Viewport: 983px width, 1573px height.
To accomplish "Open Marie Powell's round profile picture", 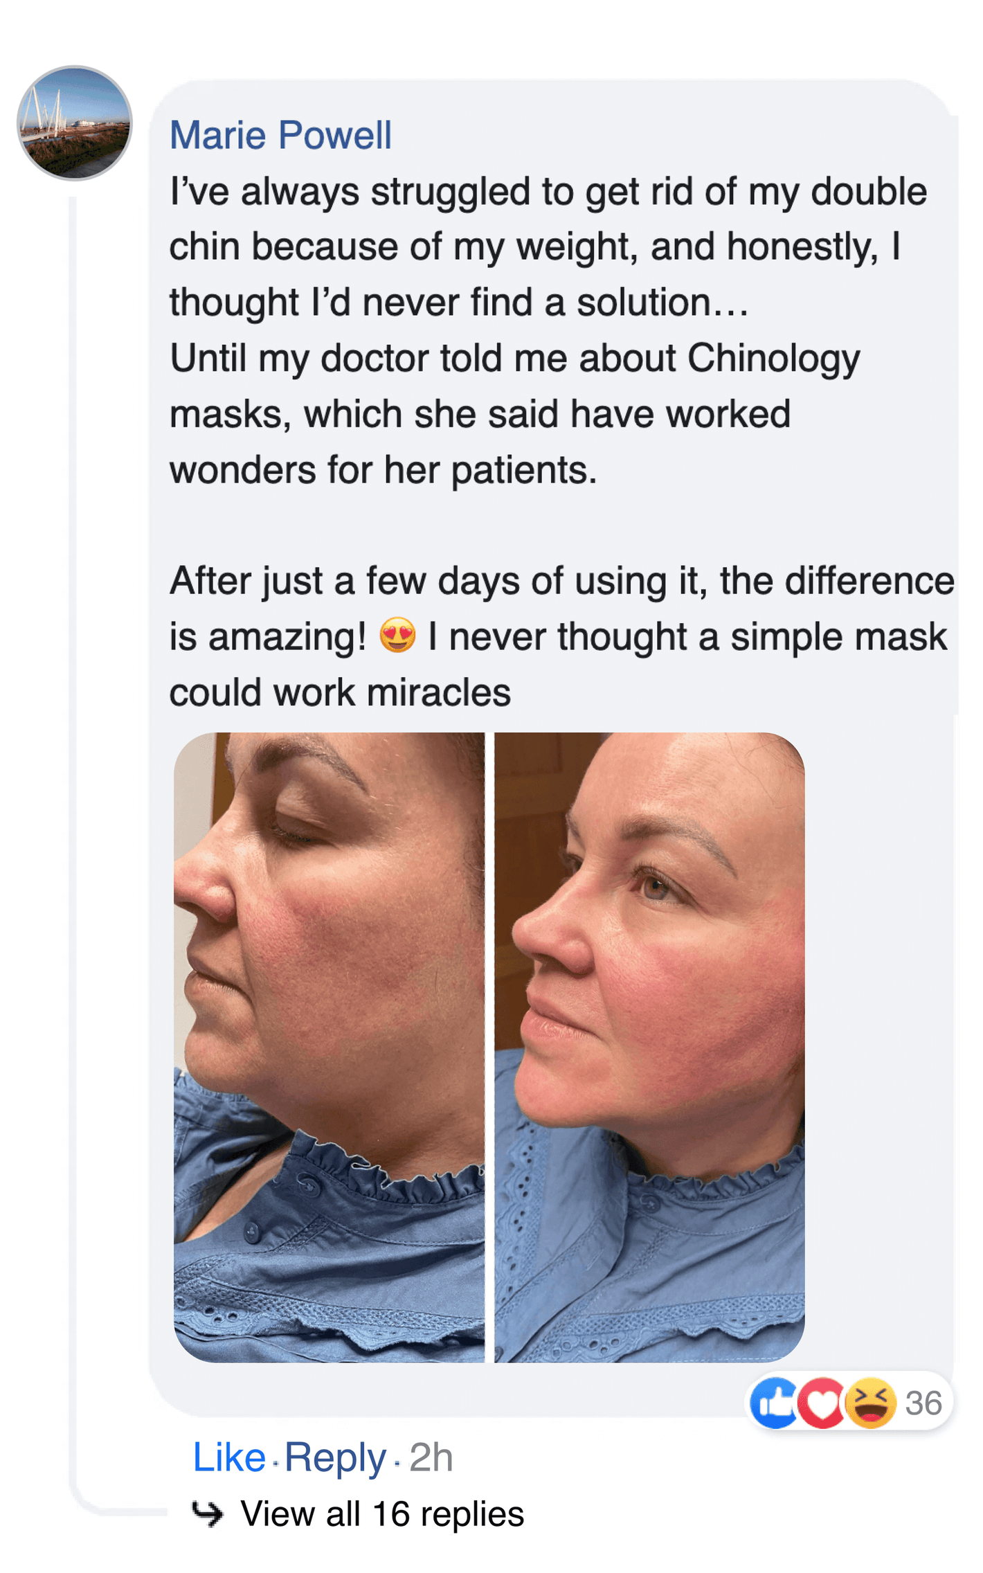I will click(75, 123).
